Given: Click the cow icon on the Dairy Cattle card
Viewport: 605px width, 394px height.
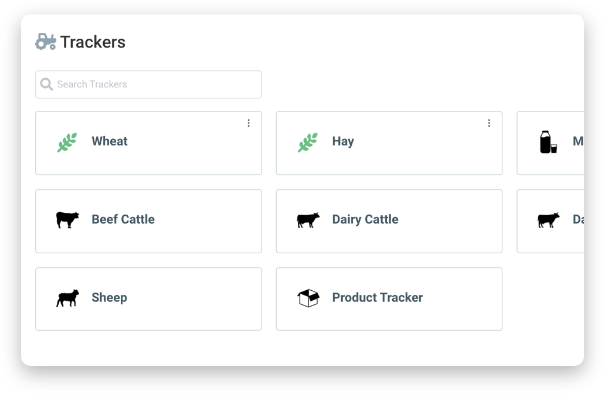Looking at the screenshot, I should click(307, 219).
